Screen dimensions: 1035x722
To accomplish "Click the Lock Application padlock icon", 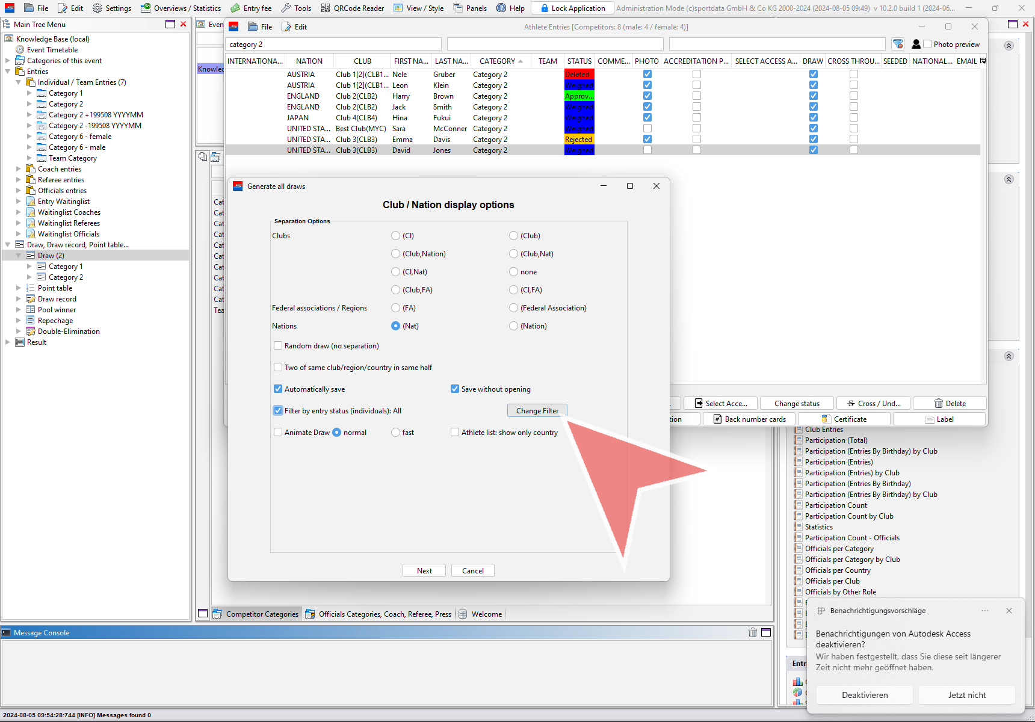I will [x=545, y=8].
